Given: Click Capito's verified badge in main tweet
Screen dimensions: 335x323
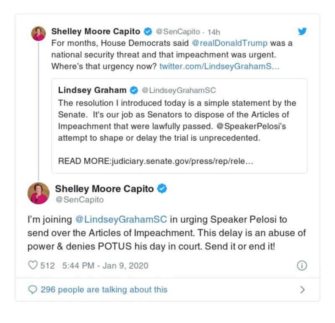Looking at the screenshot, I should click(x=162, y=189).
